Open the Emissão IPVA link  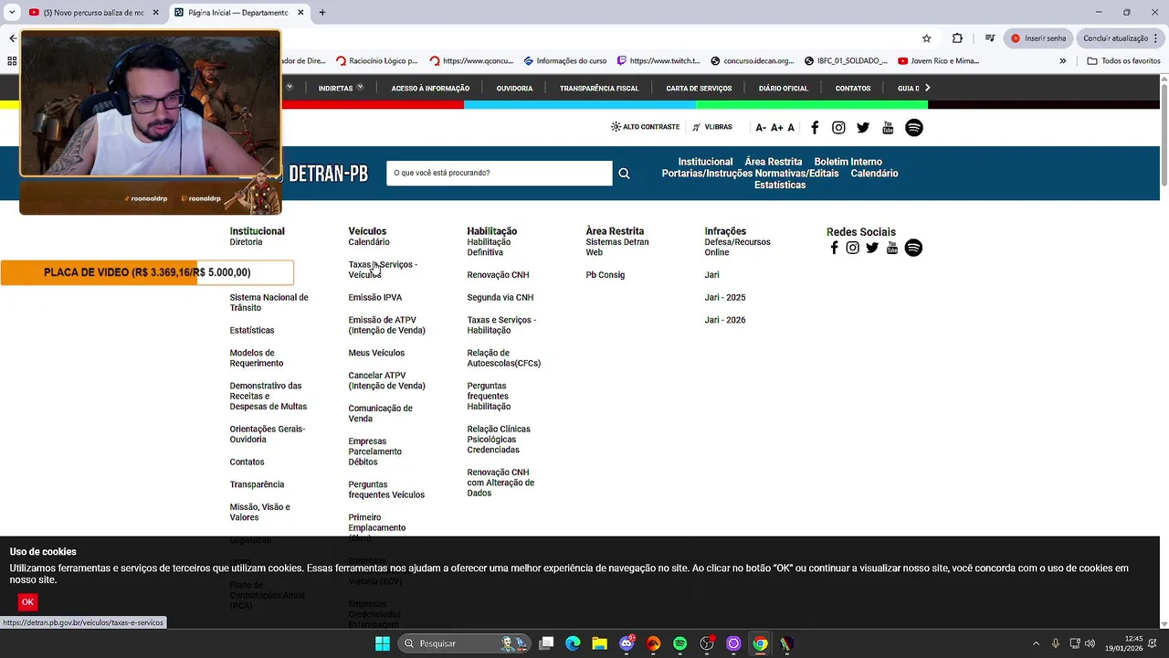point(375,298)
